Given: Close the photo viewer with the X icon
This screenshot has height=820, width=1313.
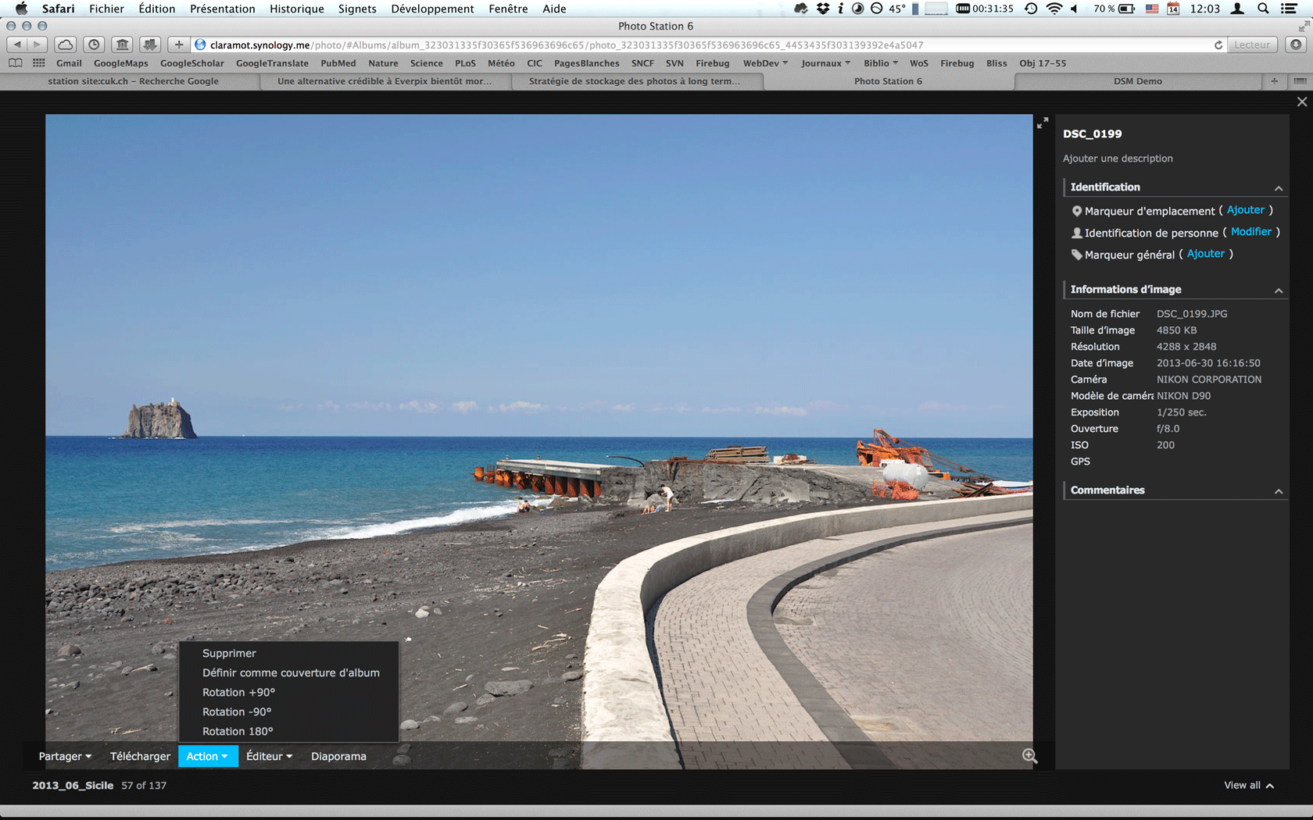Looking at the screenshot, I should coord(1302,102).
